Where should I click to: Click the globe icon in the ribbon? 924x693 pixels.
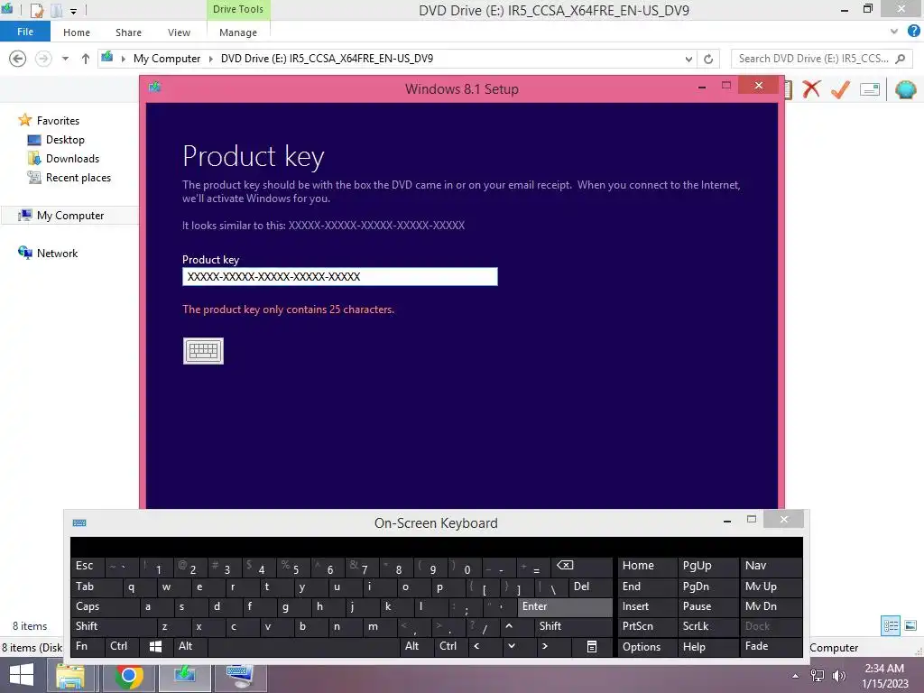[x=906, y=89]
